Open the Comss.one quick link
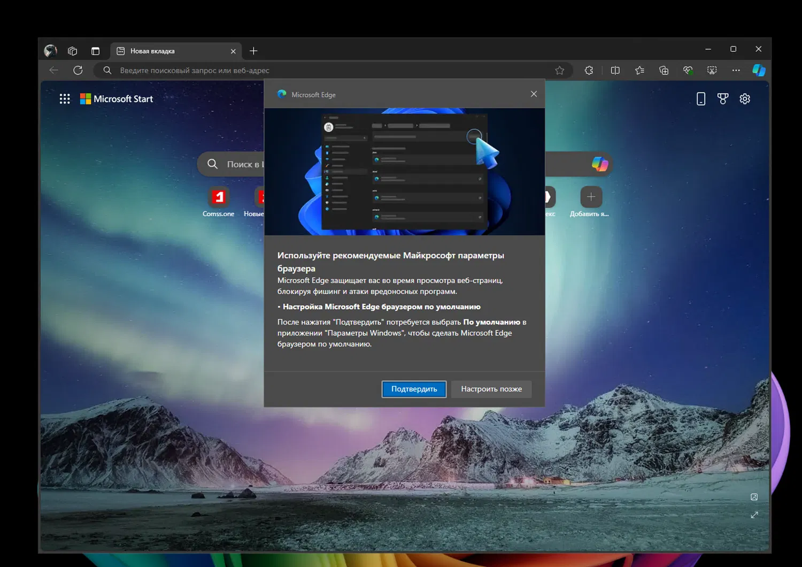The width and height of the screenshot is (802, 567). (x=218, y=202)
